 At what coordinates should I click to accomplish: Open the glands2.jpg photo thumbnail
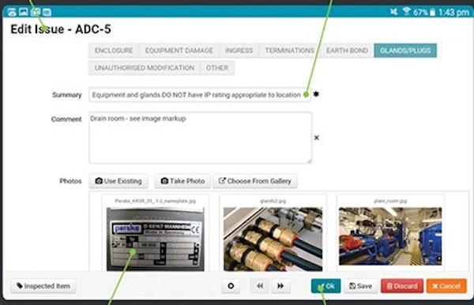(x=273, y=239)
